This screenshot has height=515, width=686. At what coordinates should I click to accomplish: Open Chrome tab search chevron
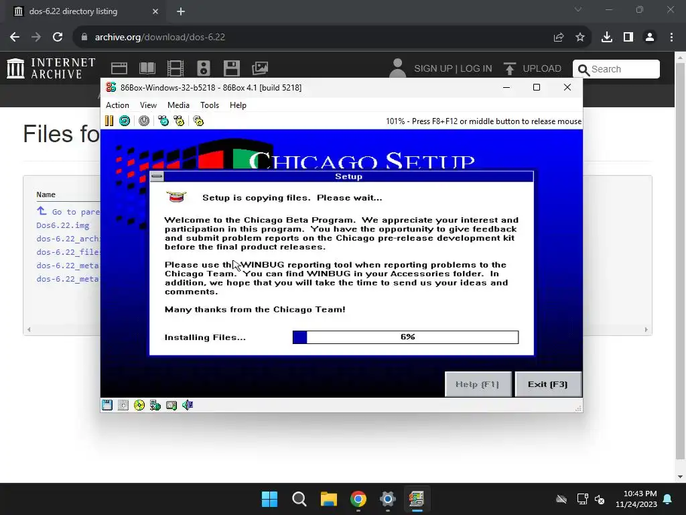(x=578, y=9)
